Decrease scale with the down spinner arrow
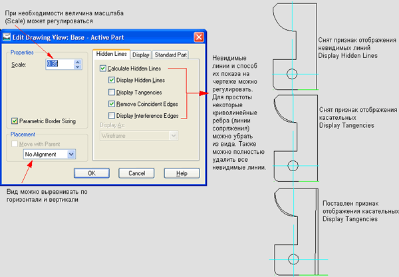Viewport: 399px width, 277px height. (x=78, y=67)
